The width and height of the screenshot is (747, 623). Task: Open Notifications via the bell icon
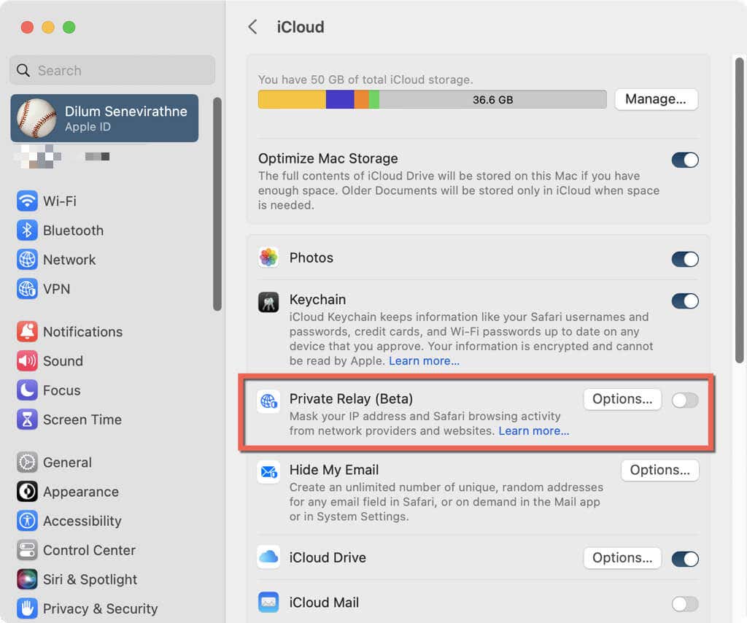[27, 331]
